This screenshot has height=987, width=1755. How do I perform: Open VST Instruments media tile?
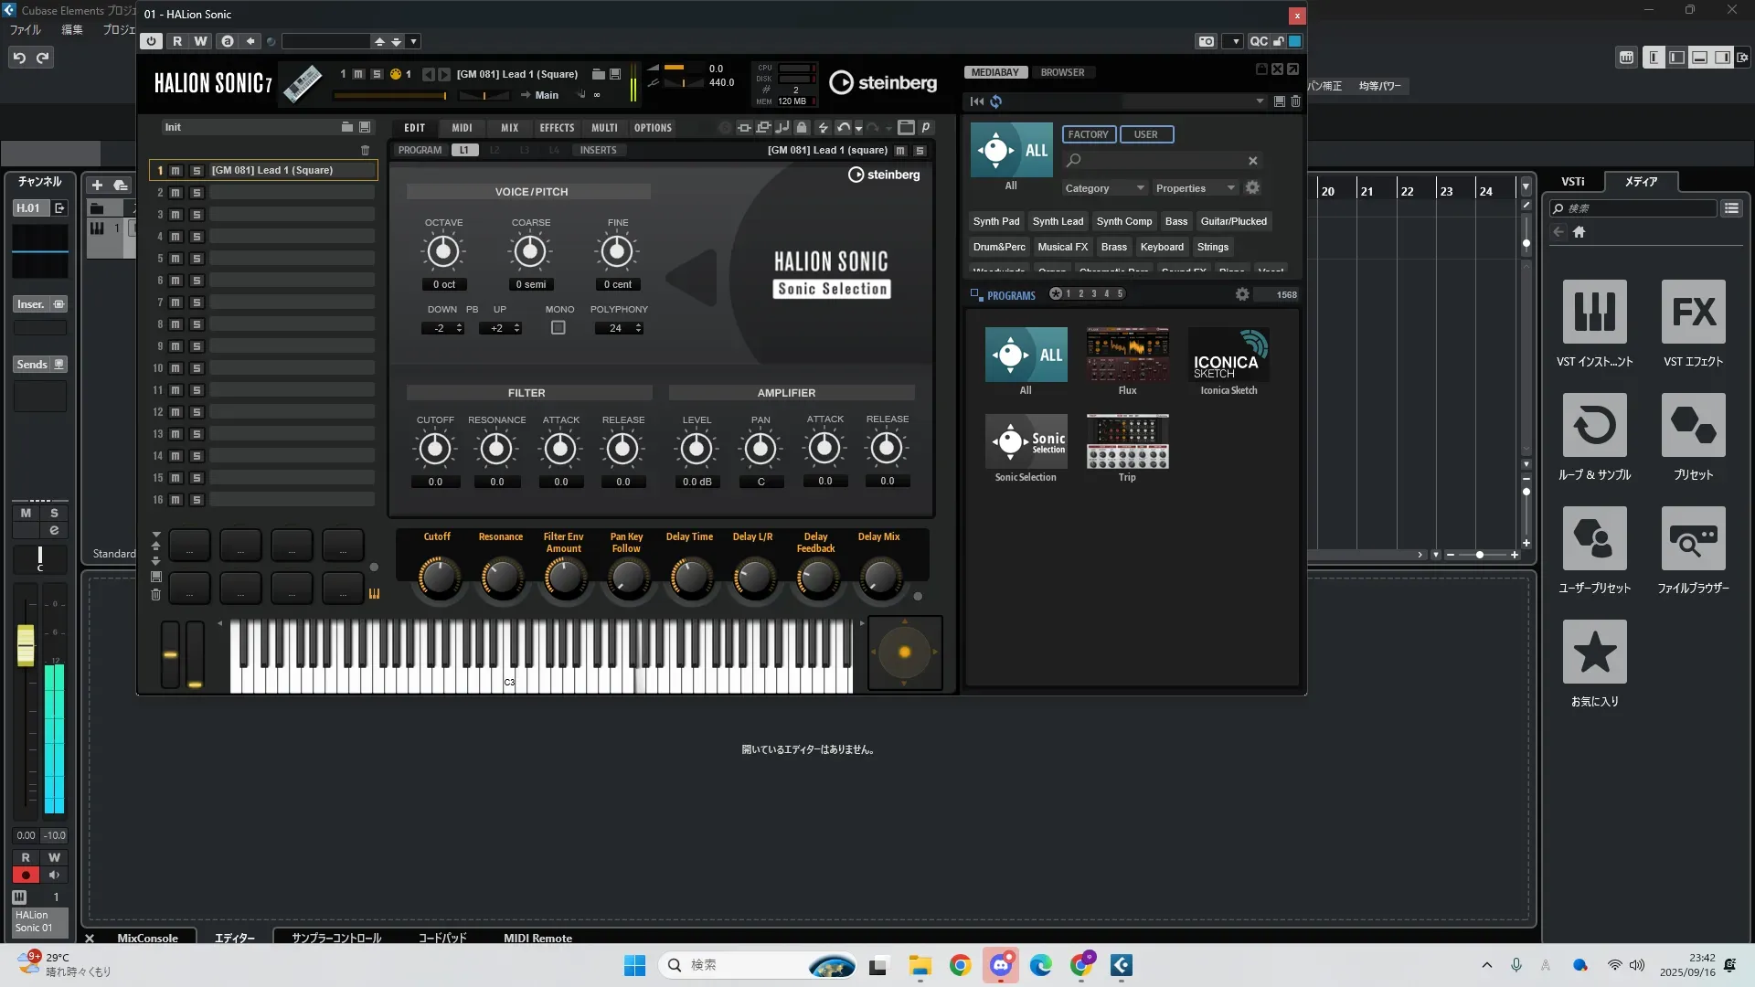1594,313
